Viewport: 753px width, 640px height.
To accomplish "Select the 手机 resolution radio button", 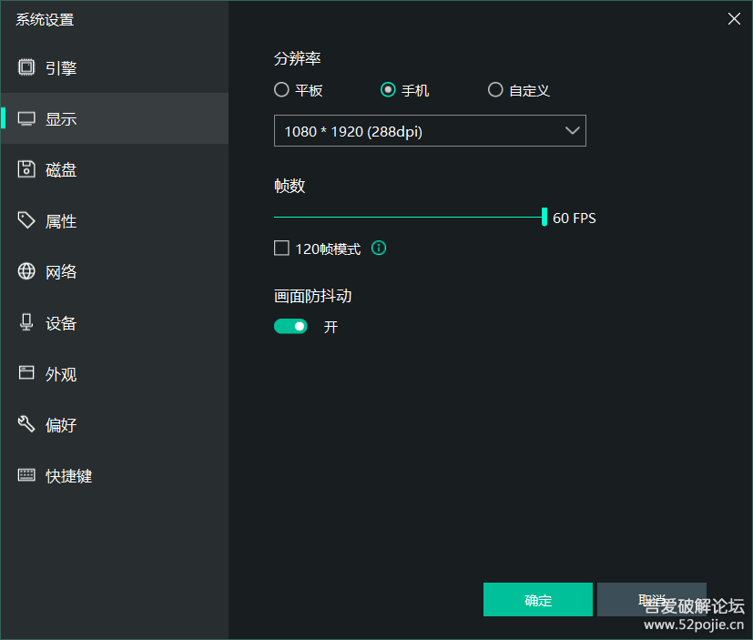I will 388,90.
